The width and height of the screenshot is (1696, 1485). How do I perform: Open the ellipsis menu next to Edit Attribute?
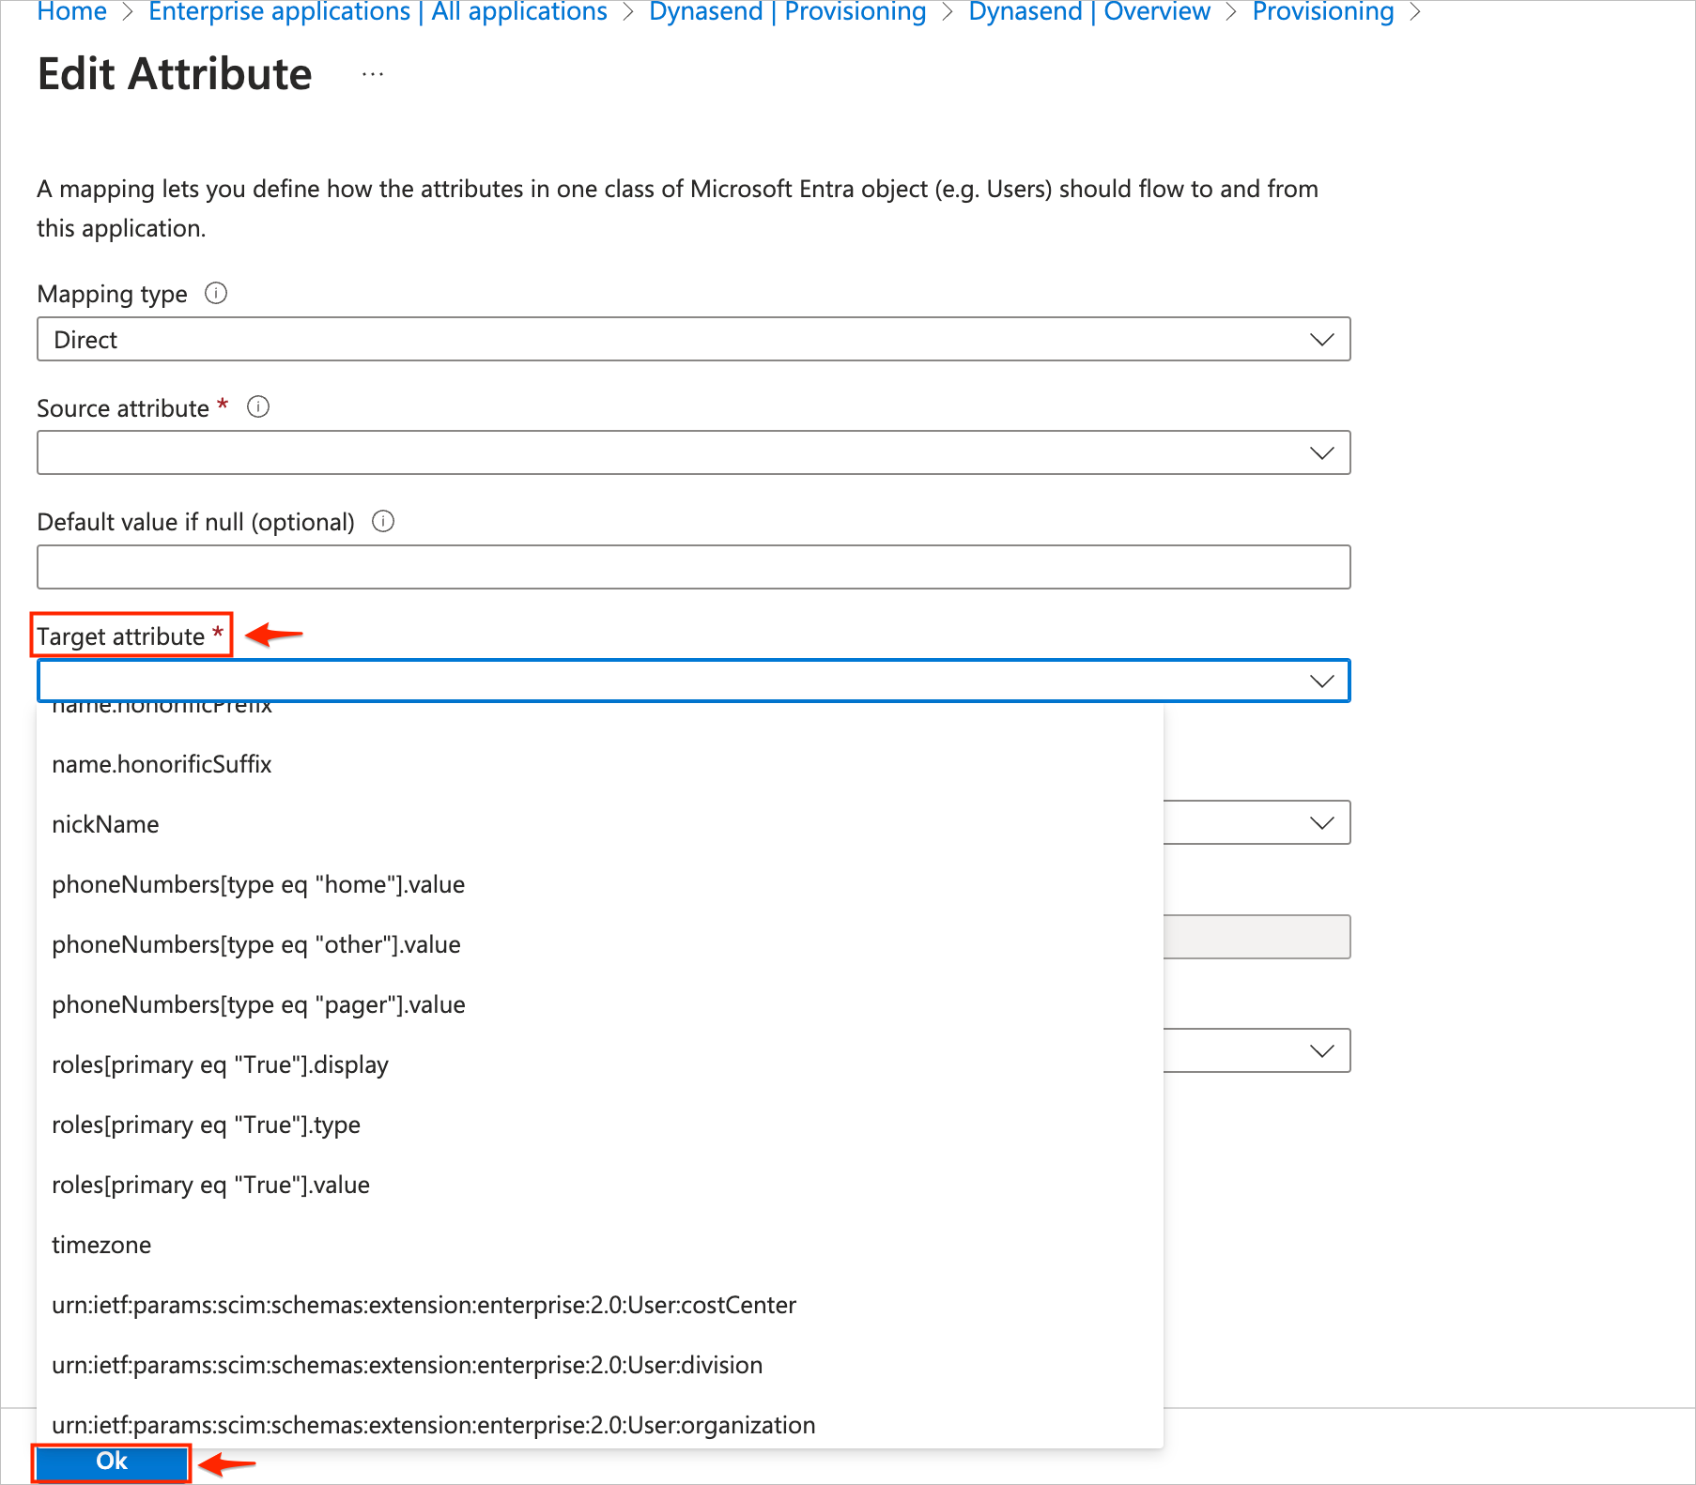coord(373,75)
